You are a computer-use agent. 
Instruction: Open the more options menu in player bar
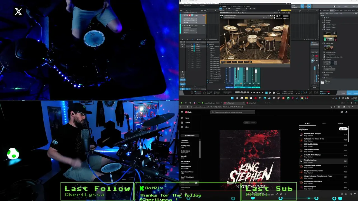pos(285,194)
